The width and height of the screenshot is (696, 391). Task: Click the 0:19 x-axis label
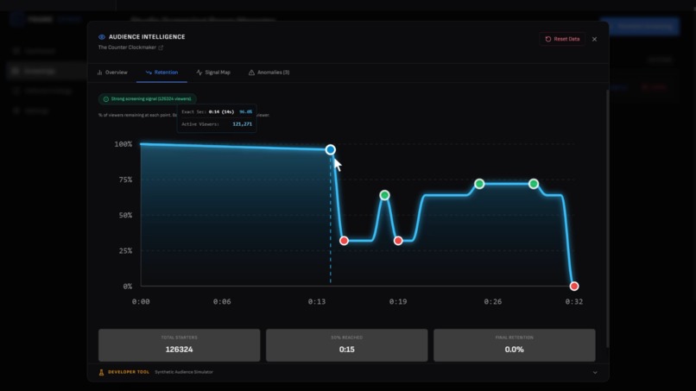[398, 302]
